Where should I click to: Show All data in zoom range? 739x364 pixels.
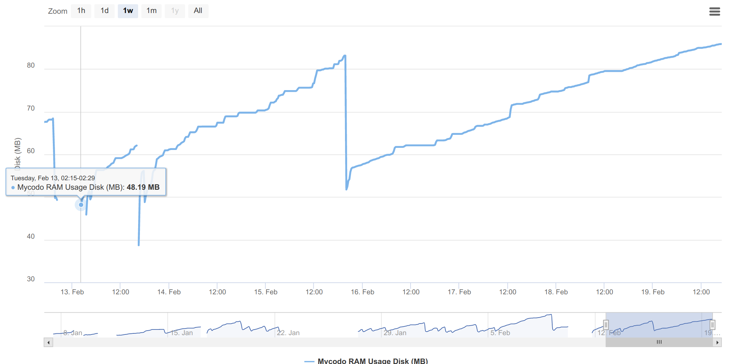click(198, 11)
